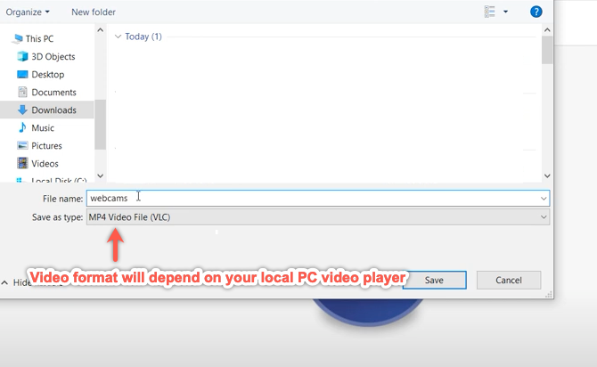Screen dimensions: 597x367
Task: Click the Videos filmstrip icon
Action: (22, 163)
